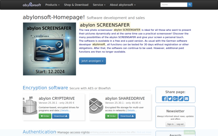218x136 pixels.
Task: Open Details link for abylon SHAREDDRIVE
Action: [132, 111]
